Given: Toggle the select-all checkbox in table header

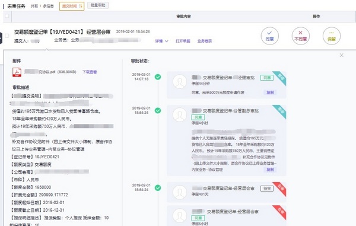Looking at the screenshot, I should tap(7, 16).
